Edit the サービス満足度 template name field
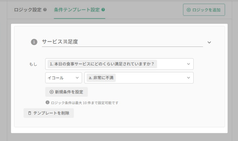This screenshot has height=141, width=238. [x=122, y=42]
